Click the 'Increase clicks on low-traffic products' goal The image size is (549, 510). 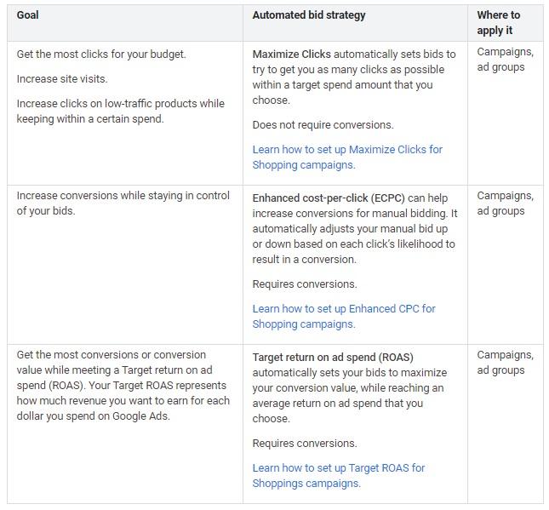click(x=120, y=111)
